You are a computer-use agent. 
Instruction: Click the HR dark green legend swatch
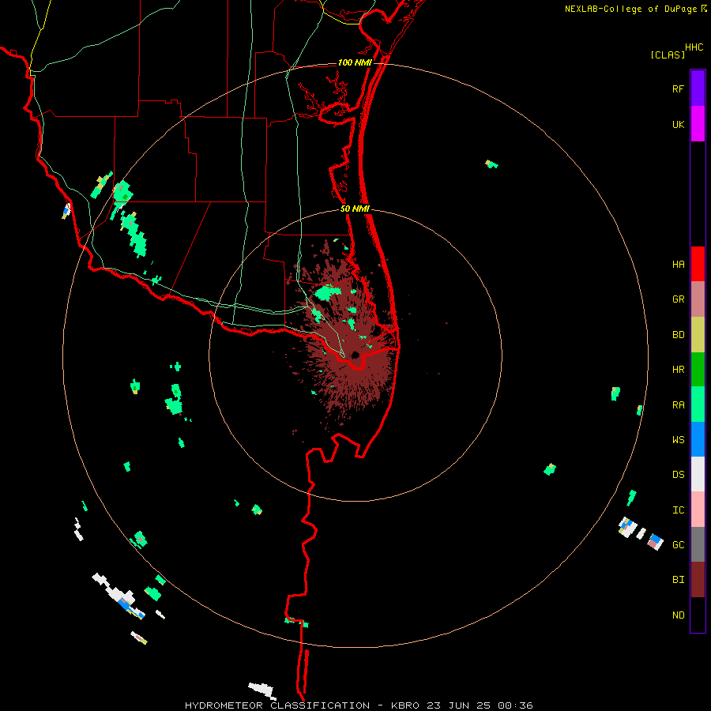698,369
